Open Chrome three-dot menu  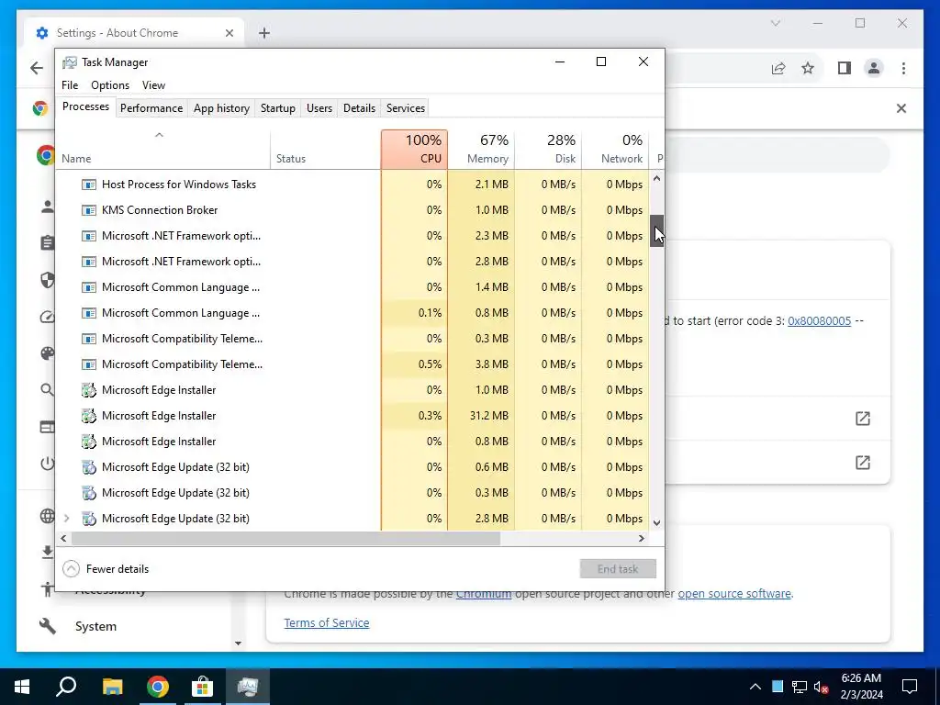pyautogui.click(x=903, y=68)
